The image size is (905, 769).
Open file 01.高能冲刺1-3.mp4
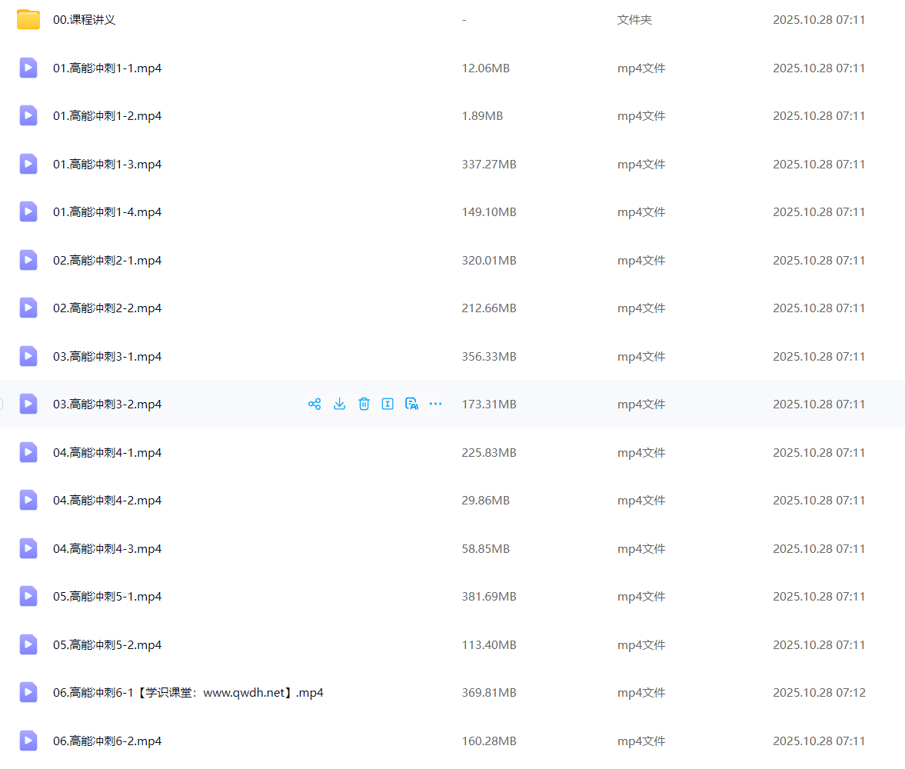coord(107,164)
